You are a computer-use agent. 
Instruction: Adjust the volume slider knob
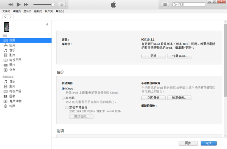click(x=53, y=5)
